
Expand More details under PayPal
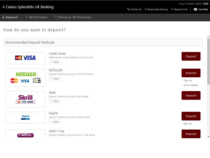[x=55, y=122]
